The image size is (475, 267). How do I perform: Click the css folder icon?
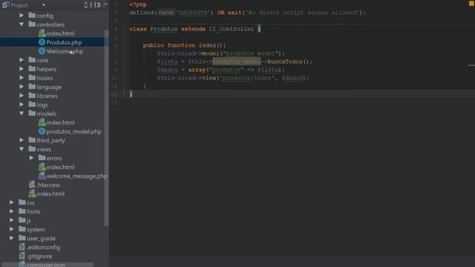[x=22, y=202]
